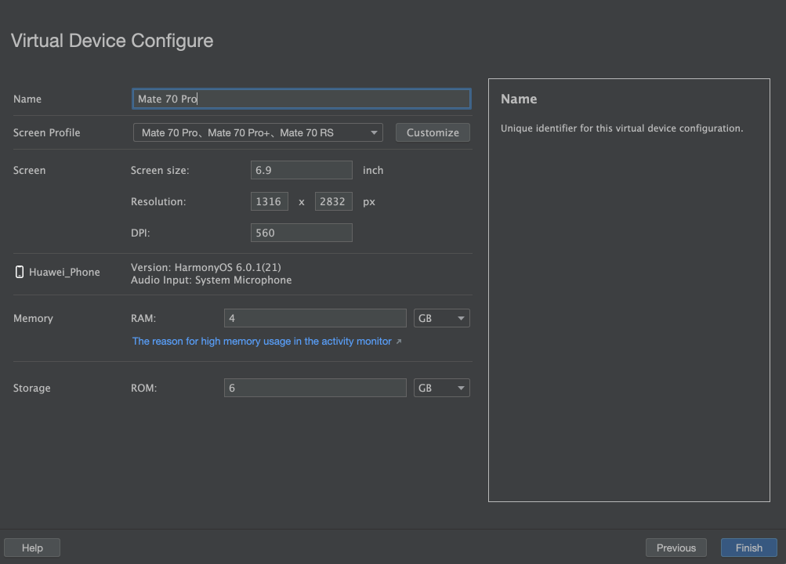This screenshot has width=786, height=564.
Task: Open the Screen Profile dropdown
Action: (258, 132)
